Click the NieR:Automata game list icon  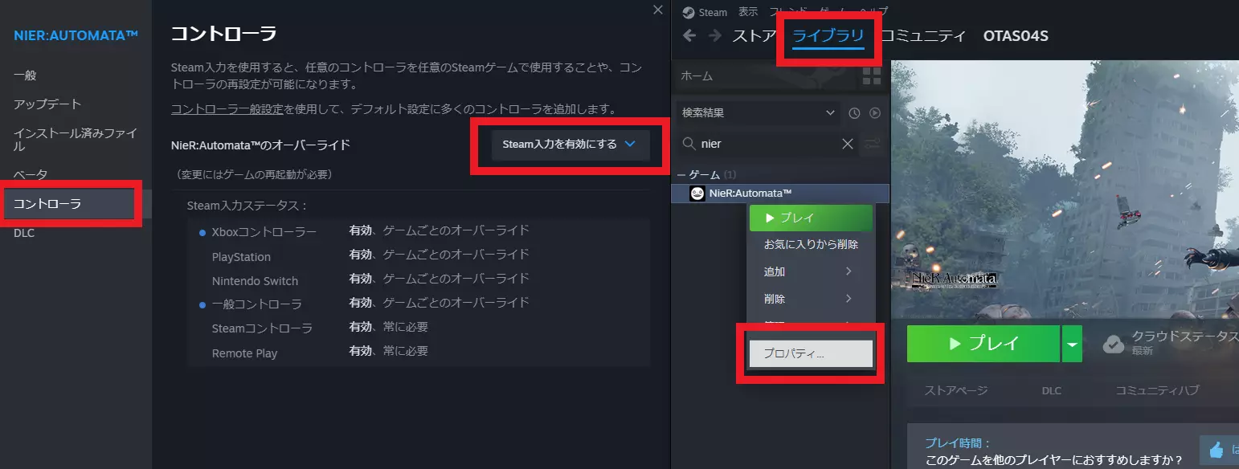coord(697,194)
